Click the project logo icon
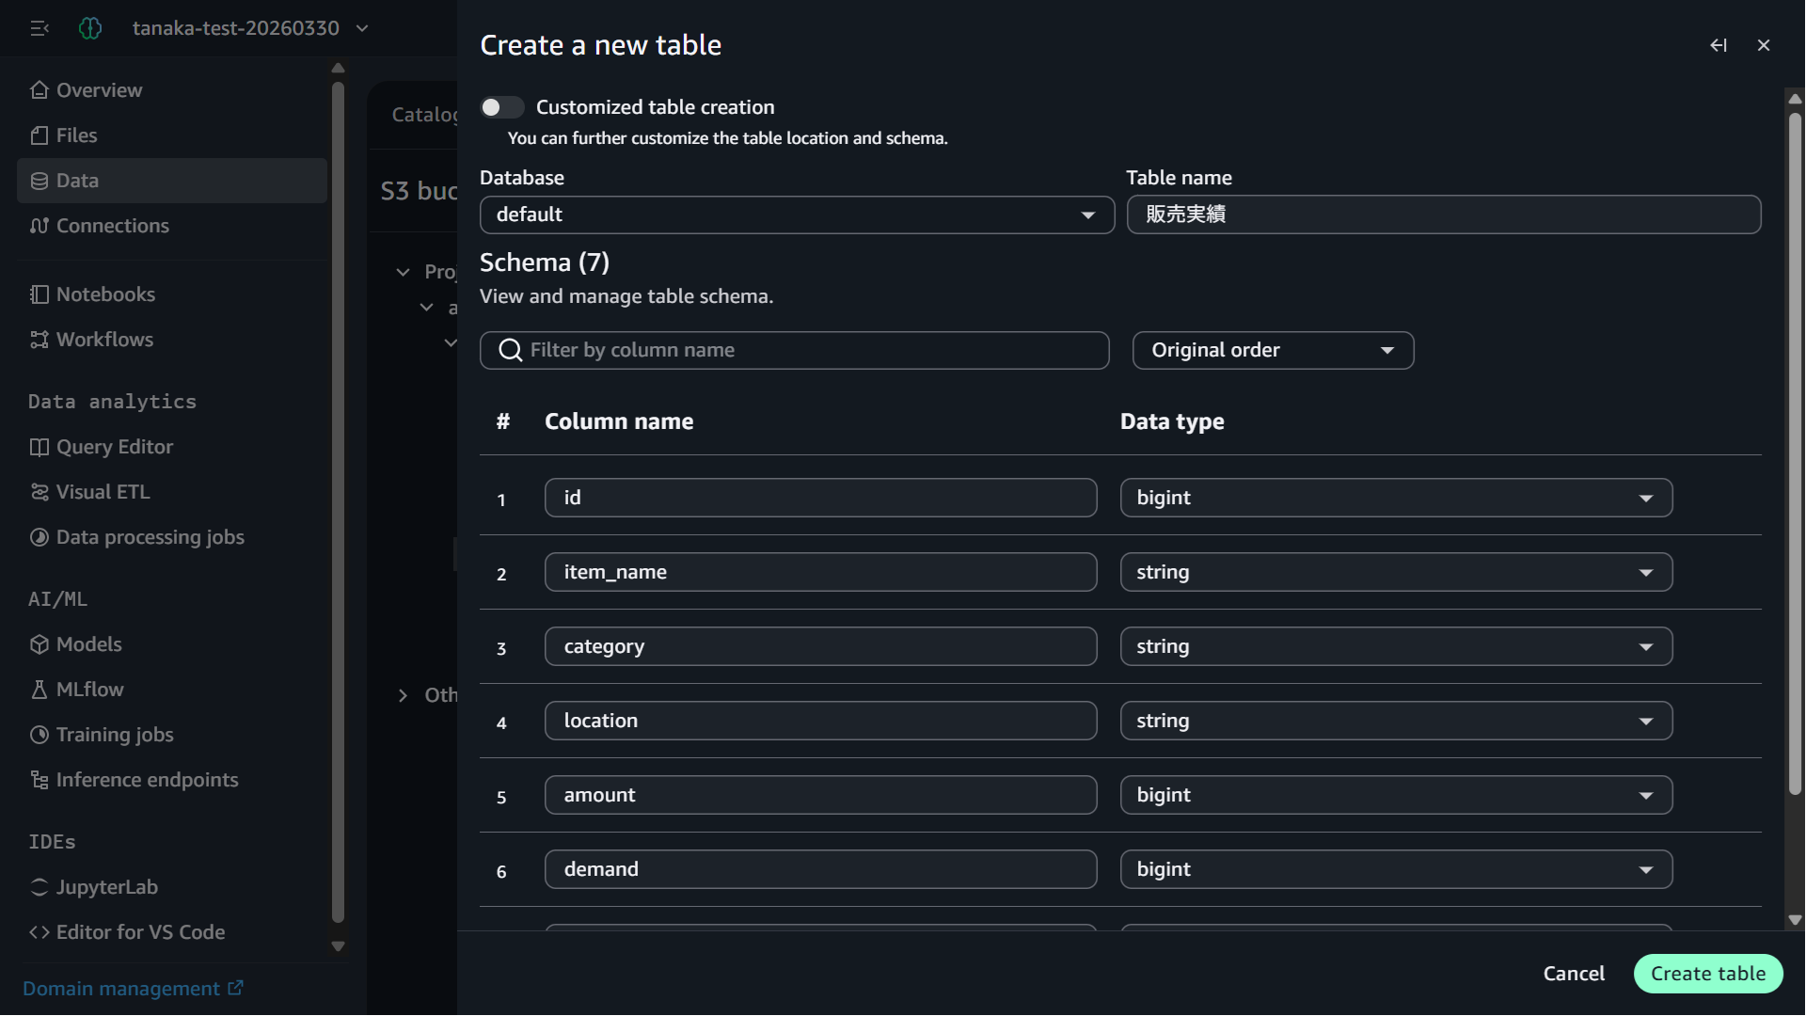This screenshot has width=1806, height=1016. (90, 28)
